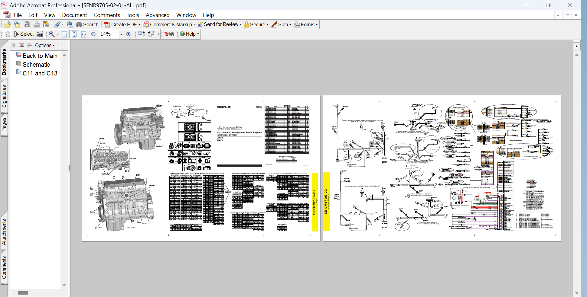Click the document scroll down arrow
The height and width of the screenshot is (297, 587).
(x=577, y=293)
